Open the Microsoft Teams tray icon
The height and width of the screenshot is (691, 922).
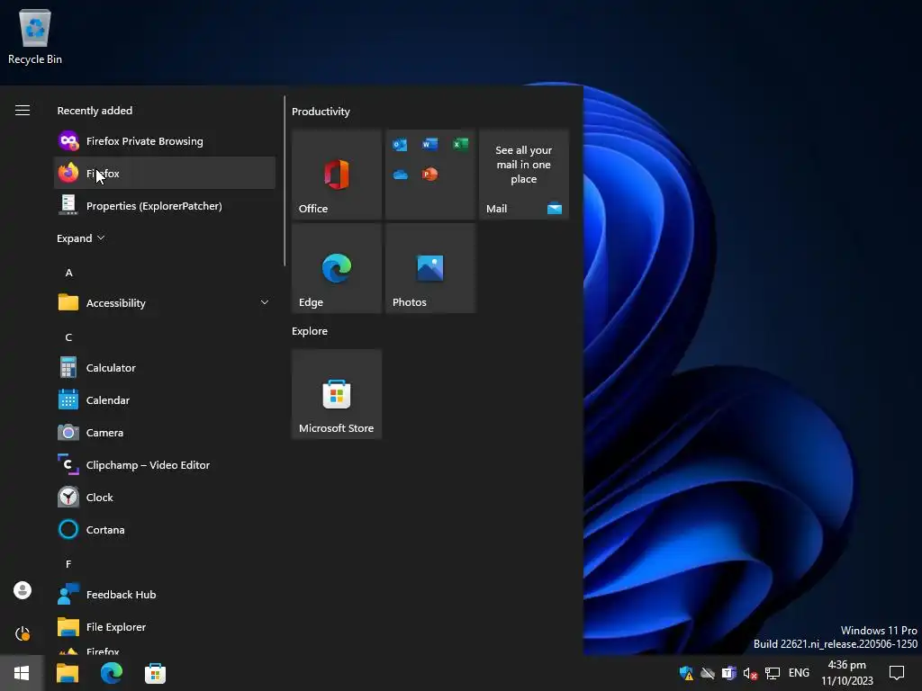pos(728,673)
